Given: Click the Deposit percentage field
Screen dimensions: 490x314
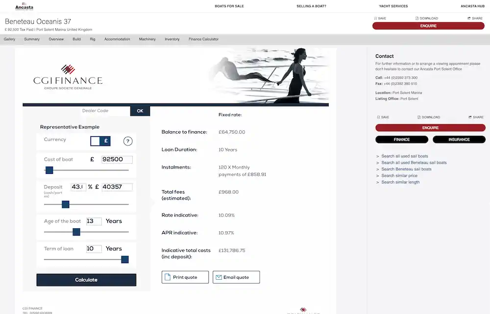Looking at the screenshot, I should (x=78, y=187).
